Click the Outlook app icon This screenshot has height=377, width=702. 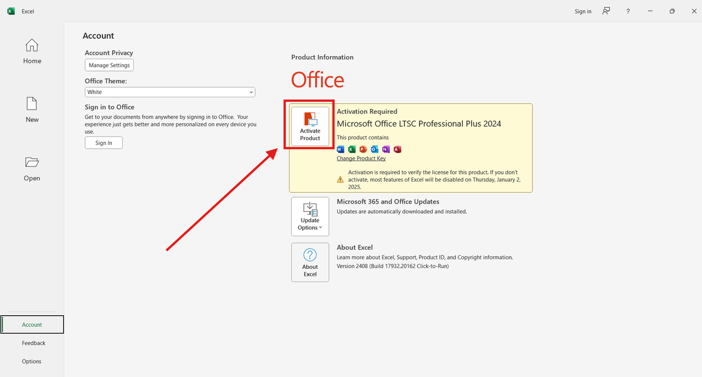[375, 149]
